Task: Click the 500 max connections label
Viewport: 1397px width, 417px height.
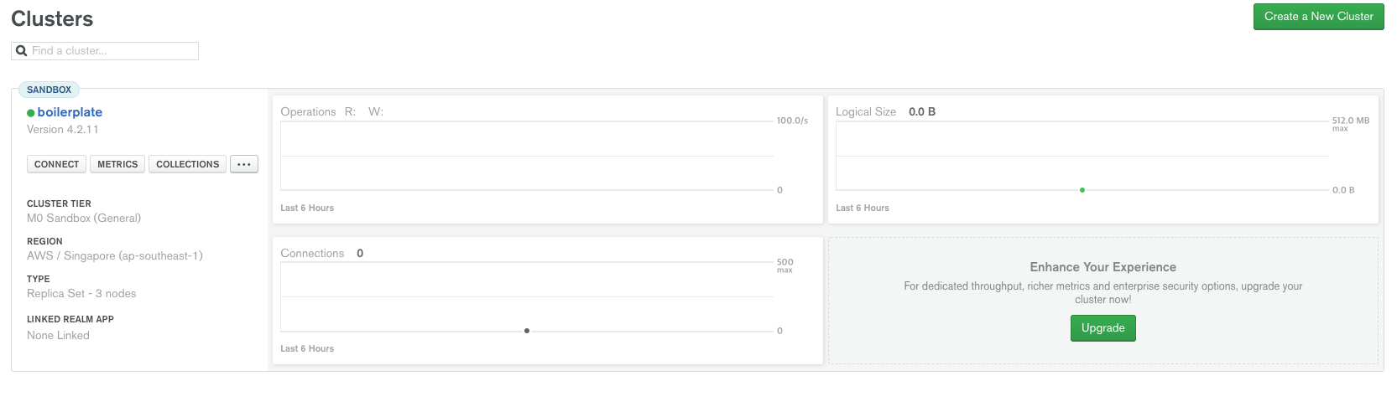Action: [785, 265]
